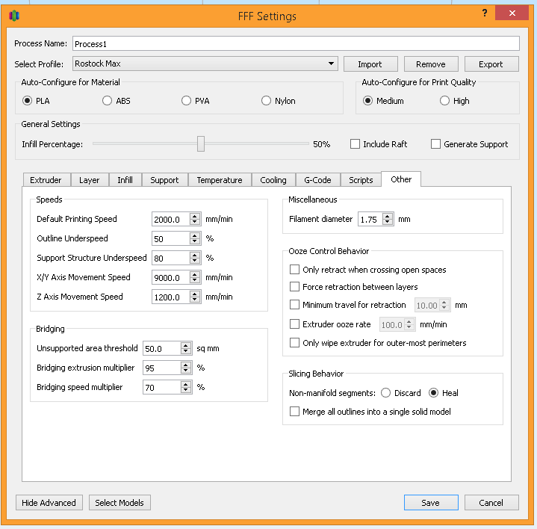Open the Select Profile dropdown
The image size is (537, 529).
(205, 64)
